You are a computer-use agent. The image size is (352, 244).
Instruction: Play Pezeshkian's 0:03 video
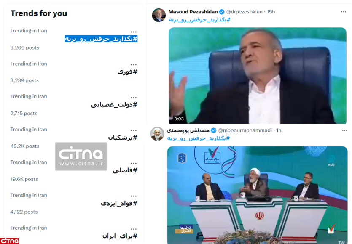click(258, 75)
